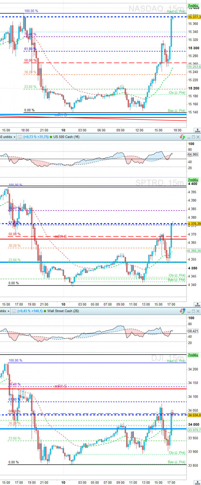Select 0,00 % Fibonacci label on NASDAQ chart
The image size is (201, 485).
(29, 110)
